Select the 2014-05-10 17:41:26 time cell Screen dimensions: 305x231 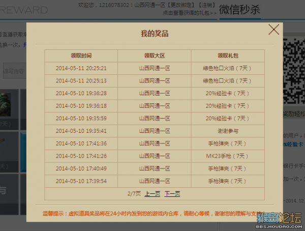pos(81,156)
